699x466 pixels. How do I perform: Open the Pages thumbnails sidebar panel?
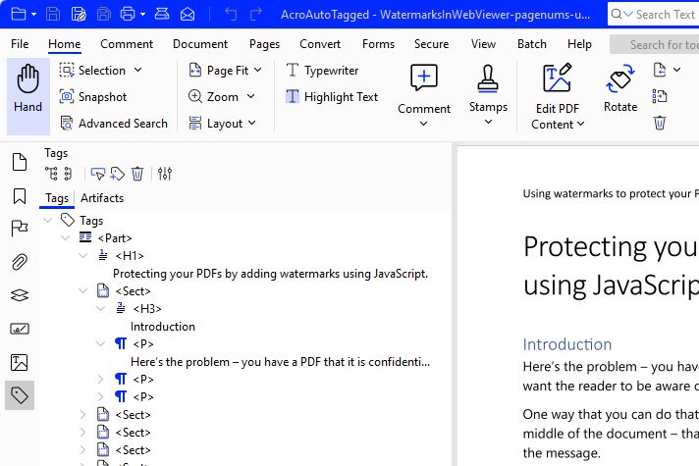(20, 162)
